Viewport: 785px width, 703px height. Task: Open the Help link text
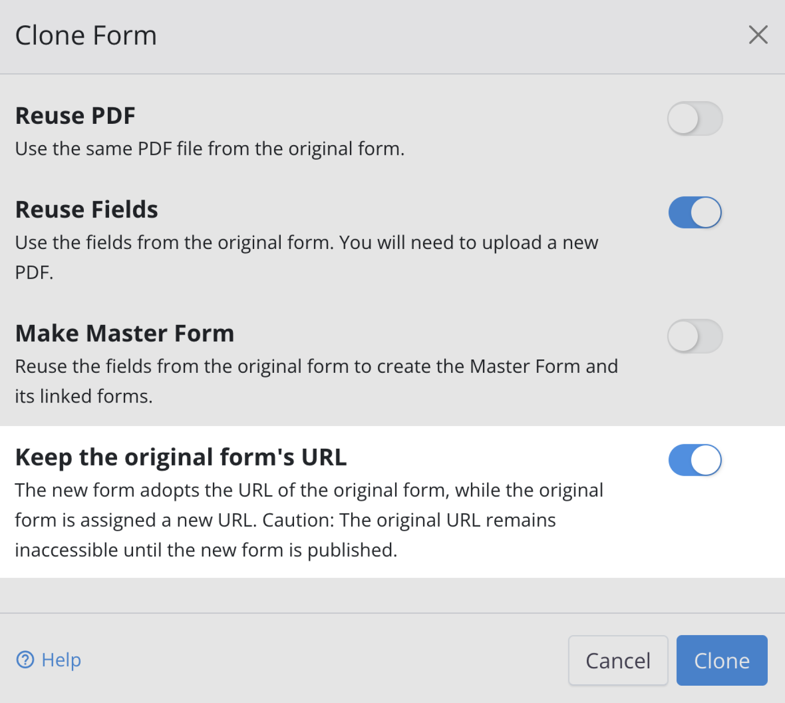[x=61, y=660]
